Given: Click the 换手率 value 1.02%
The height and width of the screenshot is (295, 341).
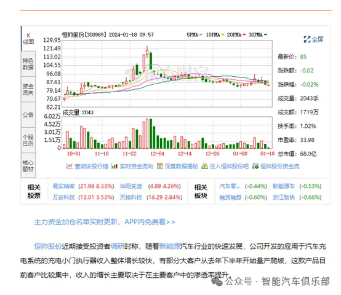Looking at the screenshot, I should click(x=308, y=127).
